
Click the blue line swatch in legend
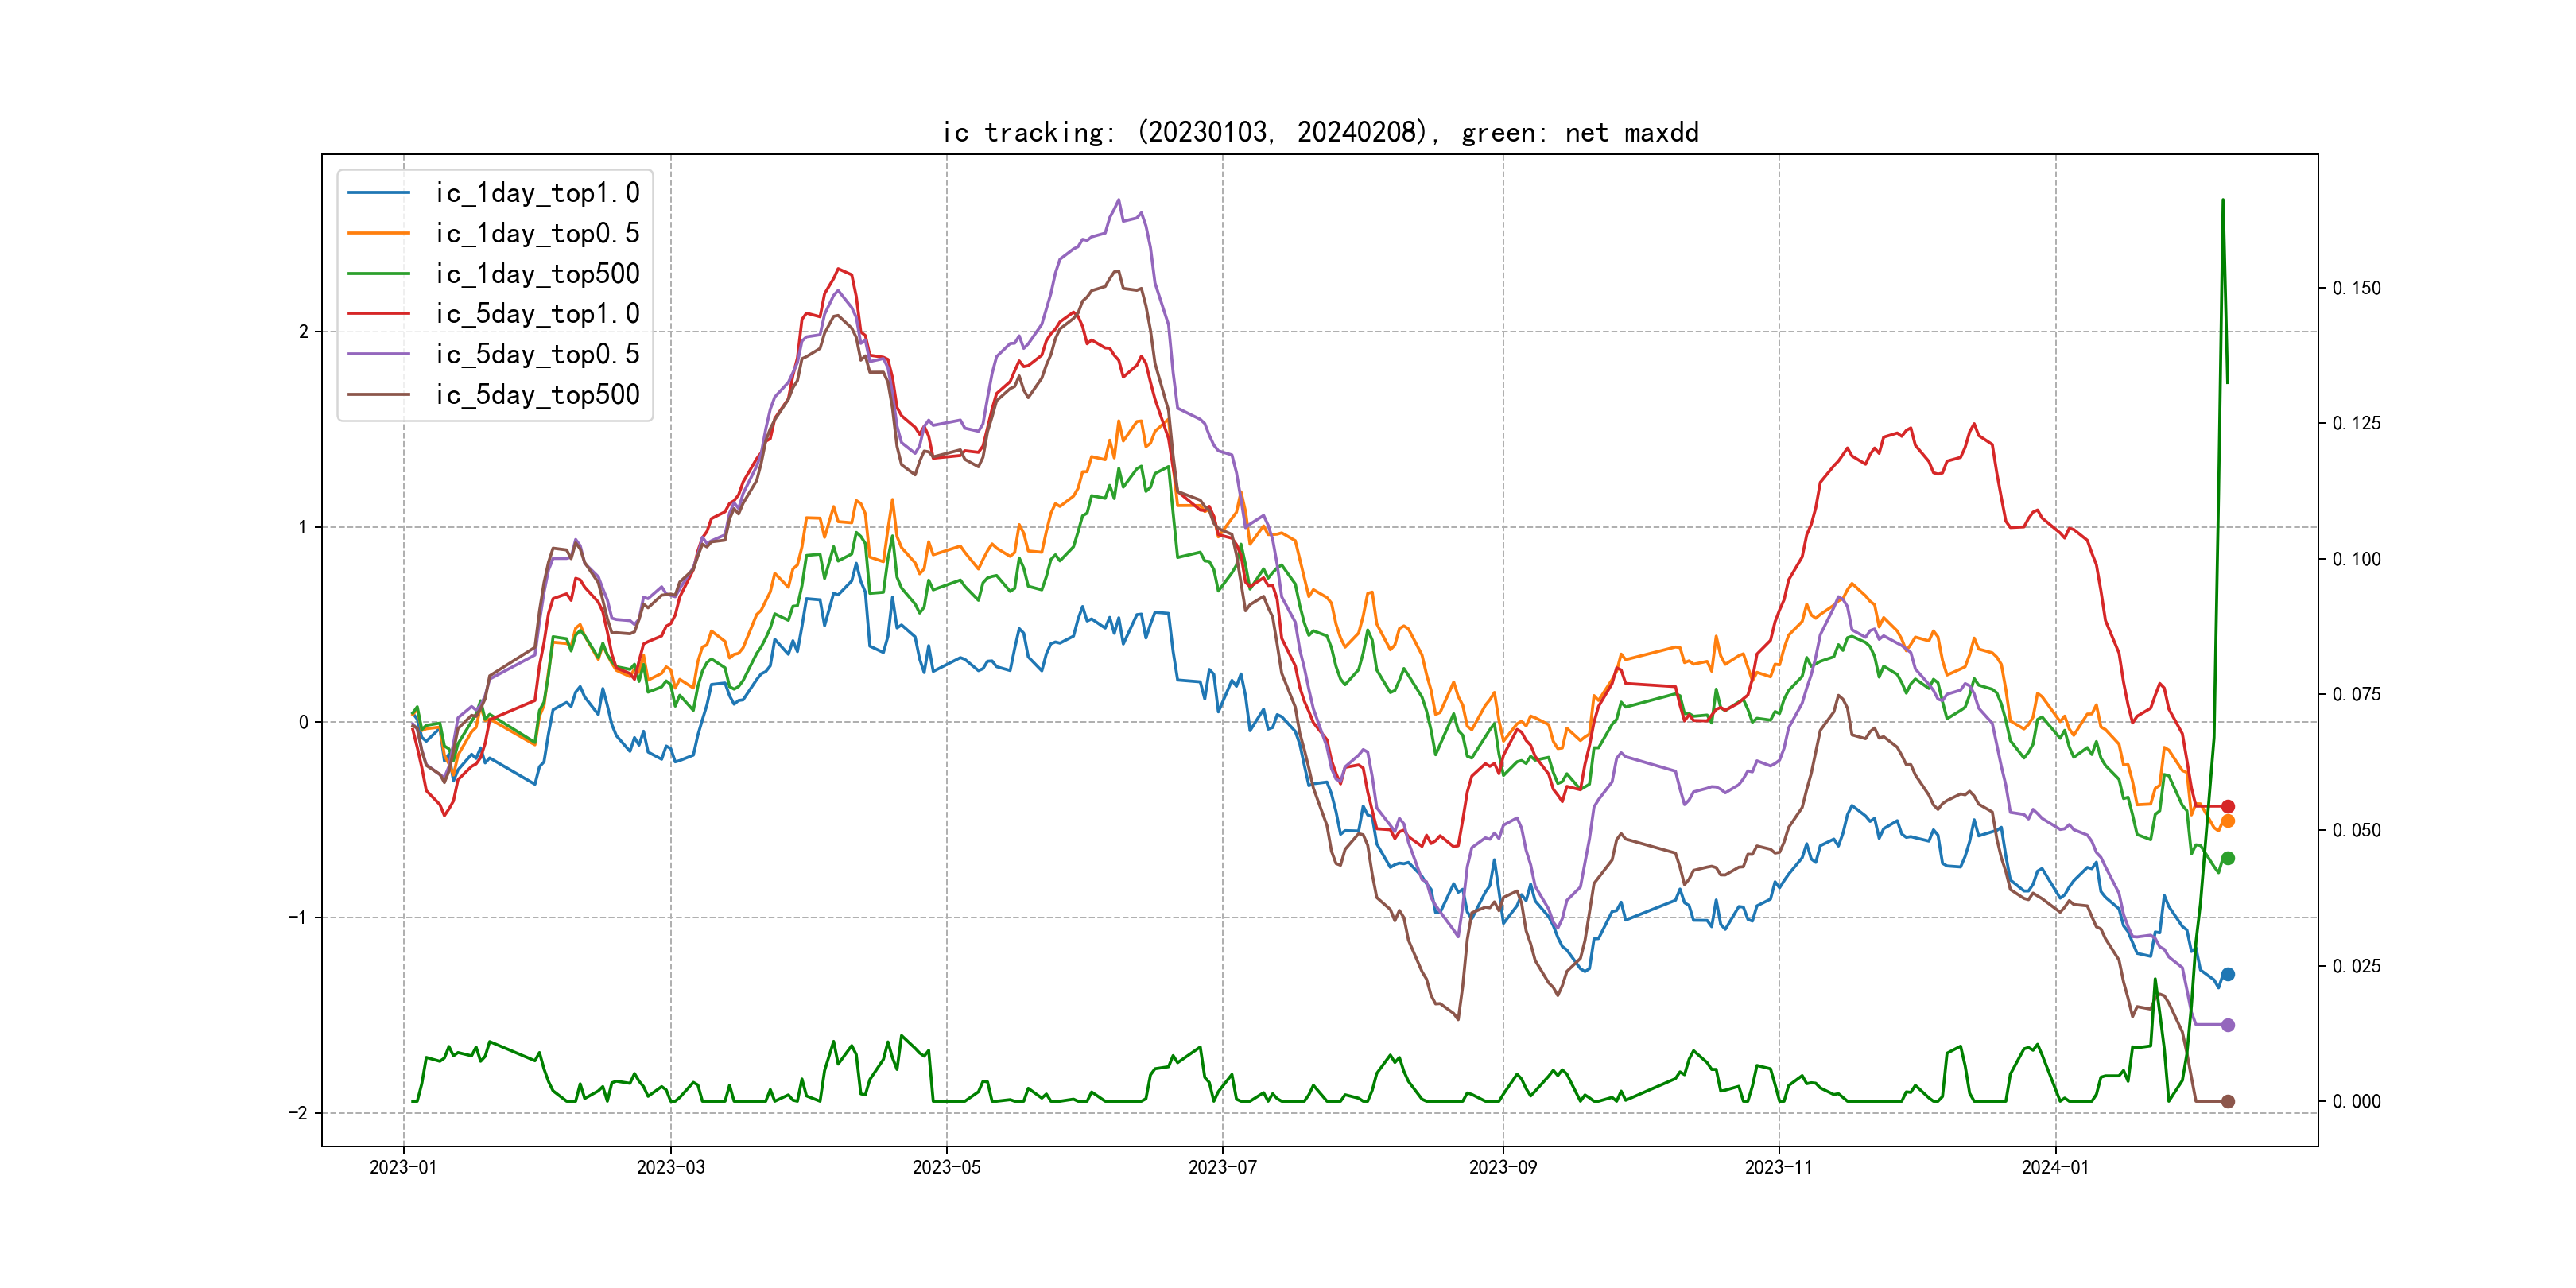coord(378,193)
